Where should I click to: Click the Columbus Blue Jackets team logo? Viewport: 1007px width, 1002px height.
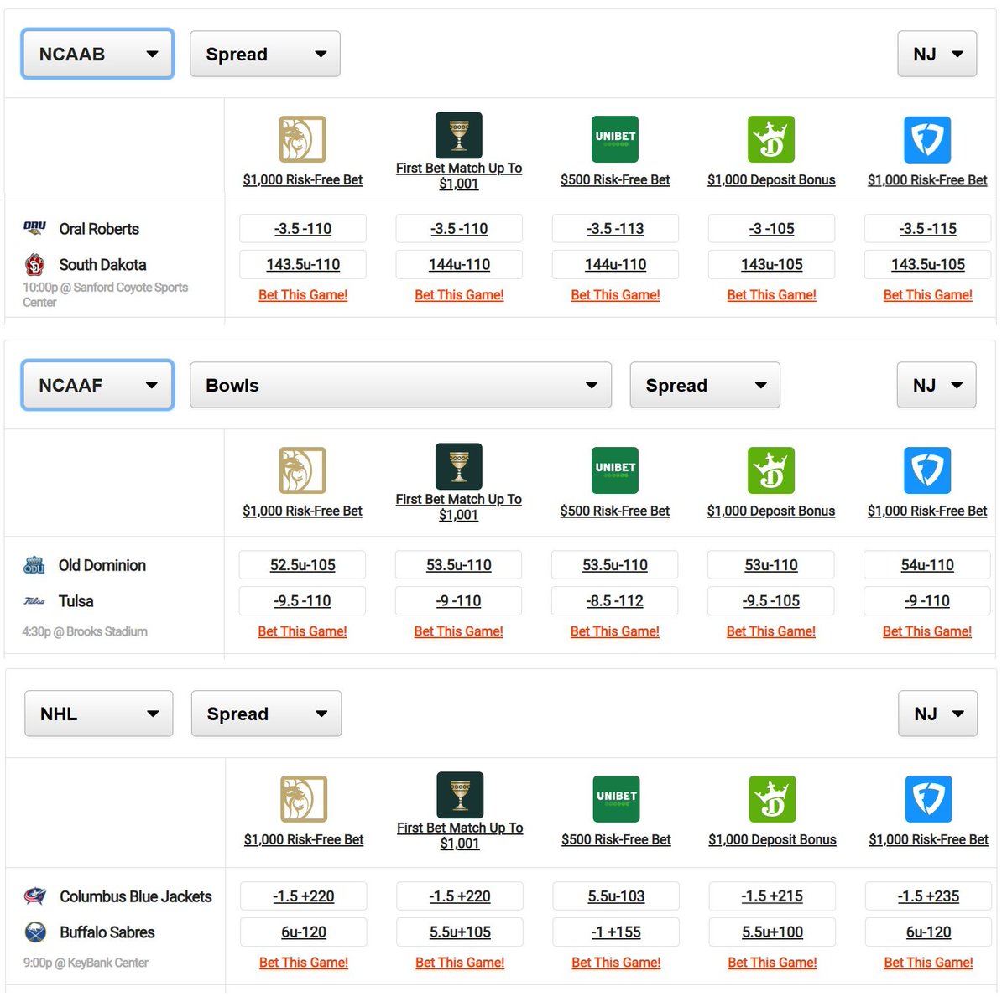click(x=35, y=896)
